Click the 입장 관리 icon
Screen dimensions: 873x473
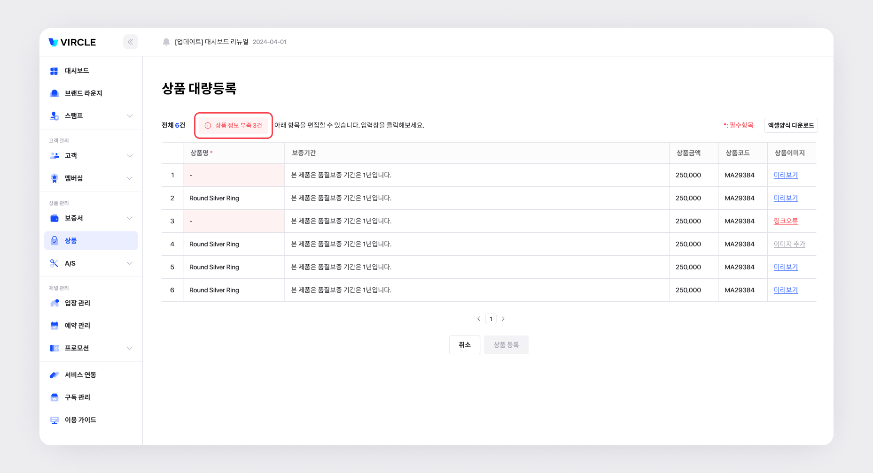pyautogui.click(x=54, y=303)
